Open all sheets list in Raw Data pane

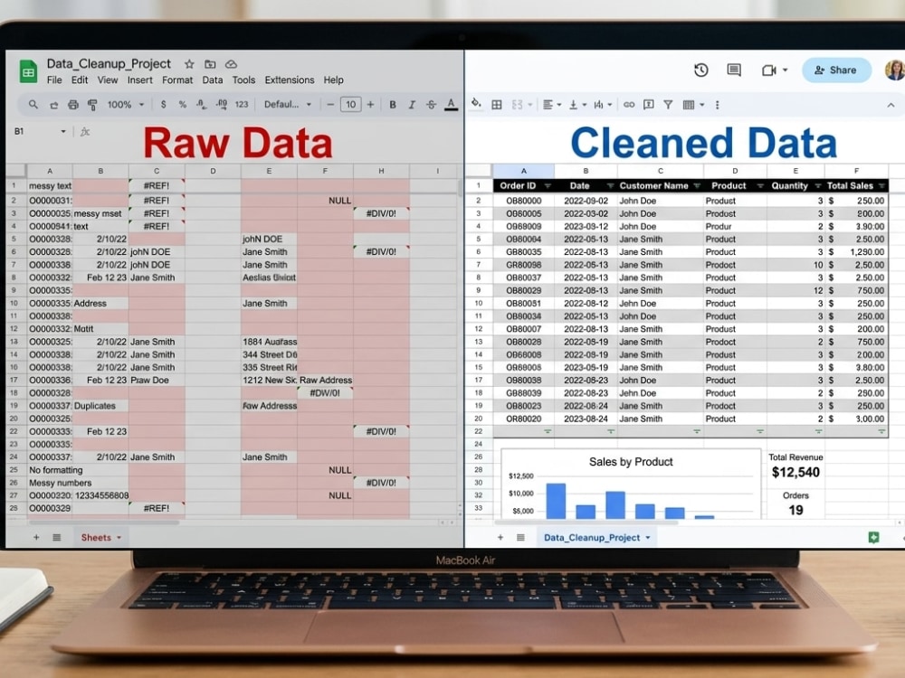click(56, 537)
